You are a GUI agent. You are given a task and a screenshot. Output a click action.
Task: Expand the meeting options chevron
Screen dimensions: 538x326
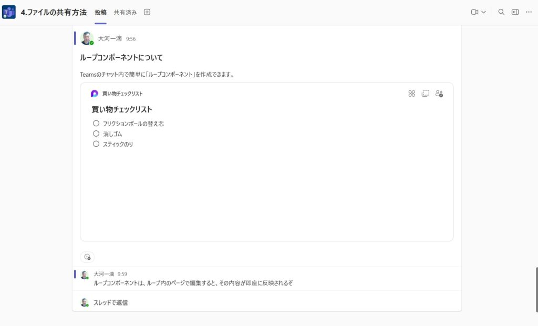(484, 12)
